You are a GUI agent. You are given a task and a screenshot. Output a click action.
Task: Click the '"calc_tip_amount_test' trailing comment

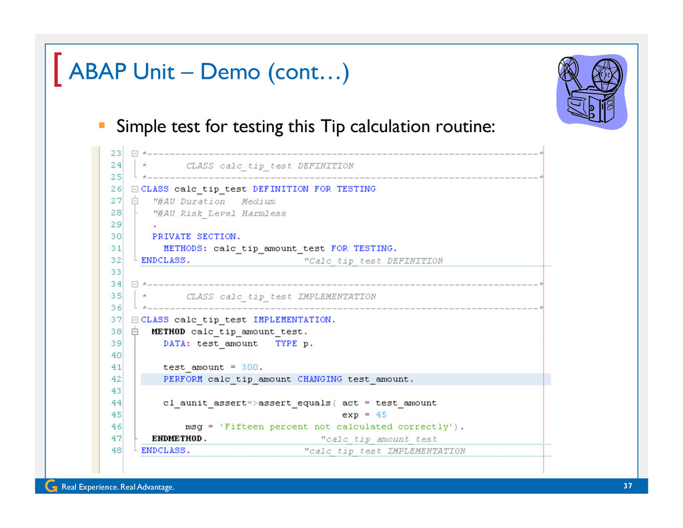point(379,439)
